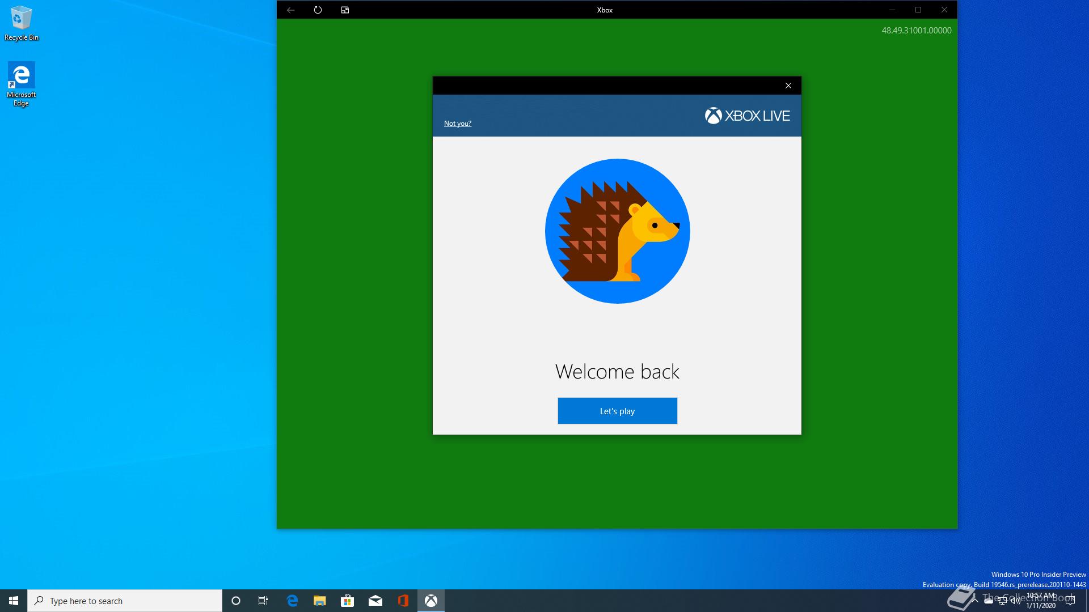Viewport: 1089px width, 612px height.
Task: Close the Xbox Live sign-in dialog
Action: click(788, 86)
